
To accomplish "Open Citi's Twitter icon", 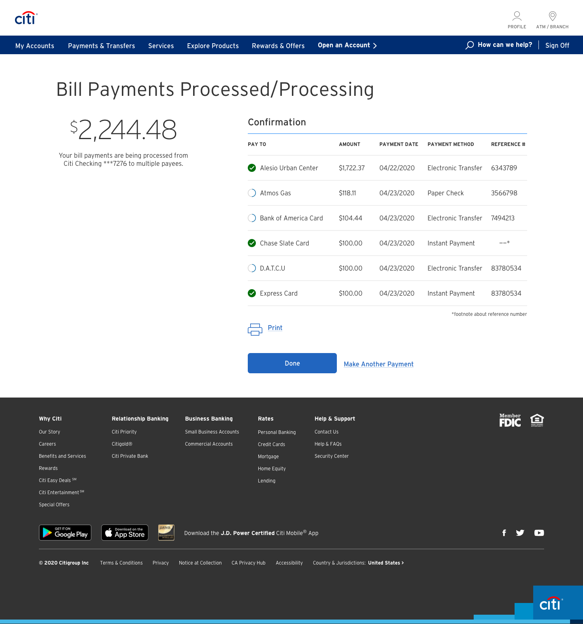I will (520, 533).
